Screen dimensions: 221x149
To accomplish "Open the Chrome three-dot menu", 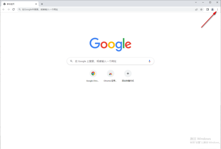I will click(x=217, y=10).
